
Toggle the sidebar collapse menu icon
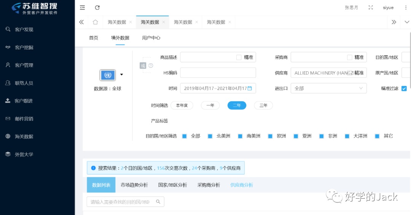[82, 8]
